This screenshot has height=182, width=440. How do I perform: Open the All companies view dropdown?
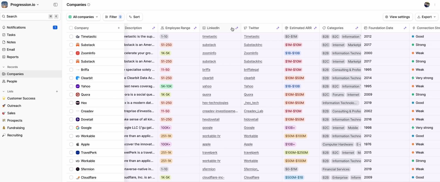83,17
